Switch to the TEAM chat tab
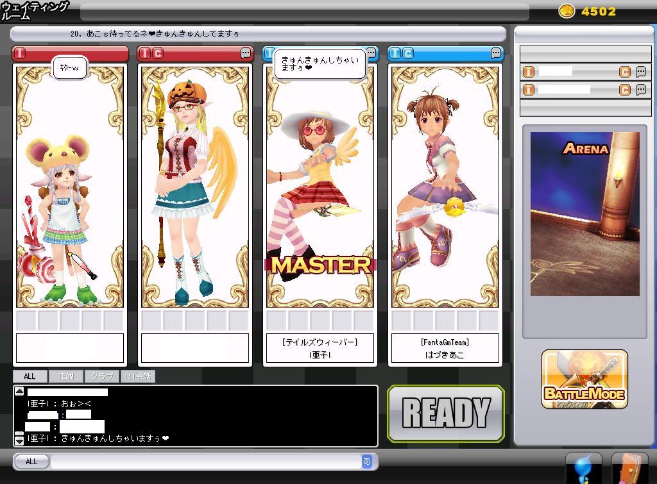 point(65,376)
